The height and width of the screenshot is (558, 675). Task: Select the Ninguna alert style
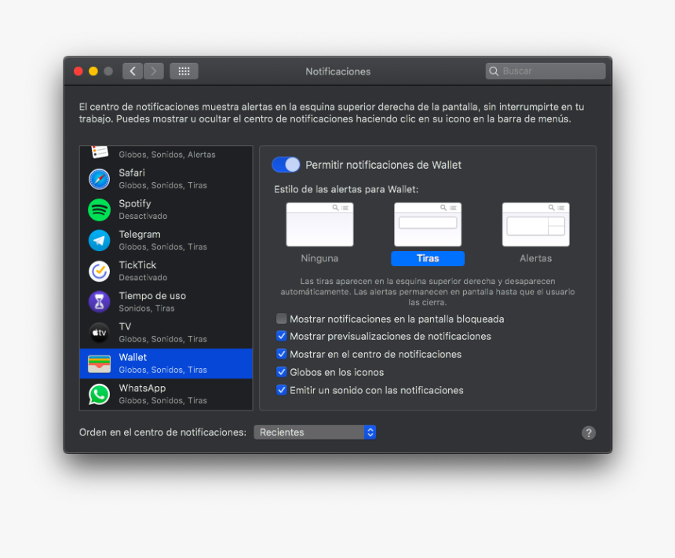[319, 224]
